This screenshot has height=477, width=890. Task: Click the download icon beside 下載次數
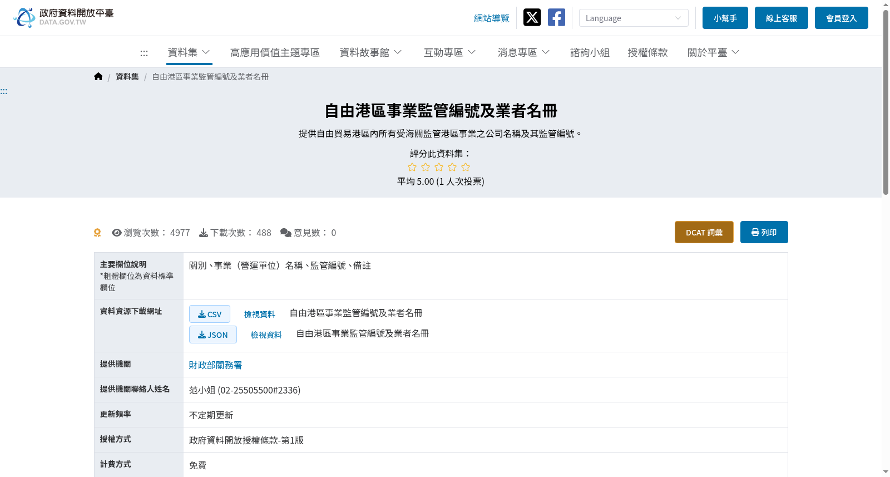(204, 233)
